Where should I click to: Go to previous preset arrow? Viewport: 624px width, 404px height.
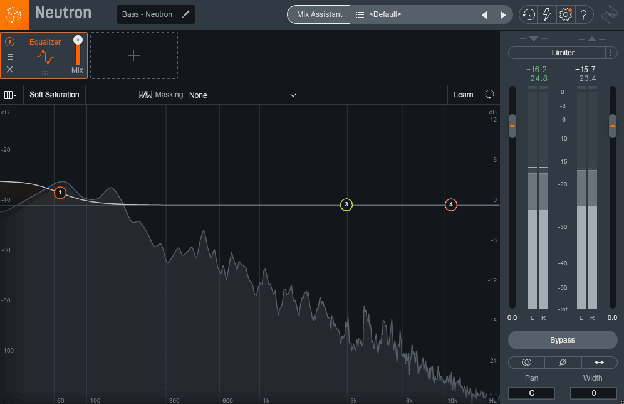point(484,14)
